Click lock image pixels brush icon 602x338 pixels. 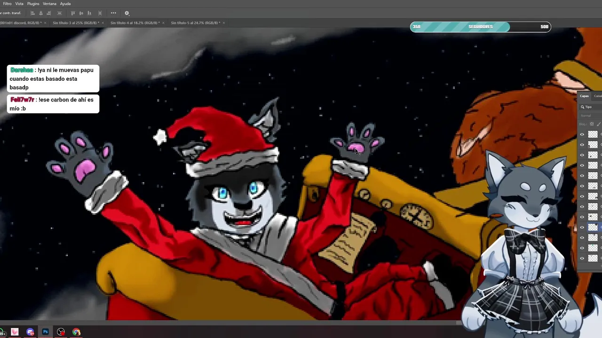(599, 124)
